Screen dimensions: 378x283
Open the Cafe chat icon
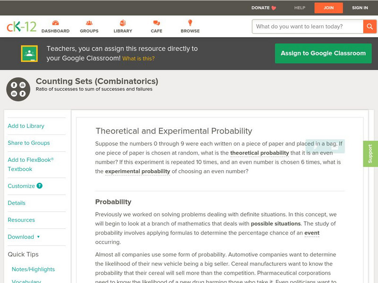coord(156,23)
